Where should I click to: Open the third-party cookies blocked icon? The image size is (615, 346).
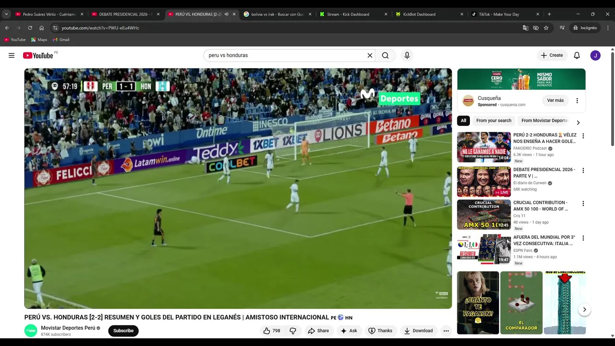(536, 28)
